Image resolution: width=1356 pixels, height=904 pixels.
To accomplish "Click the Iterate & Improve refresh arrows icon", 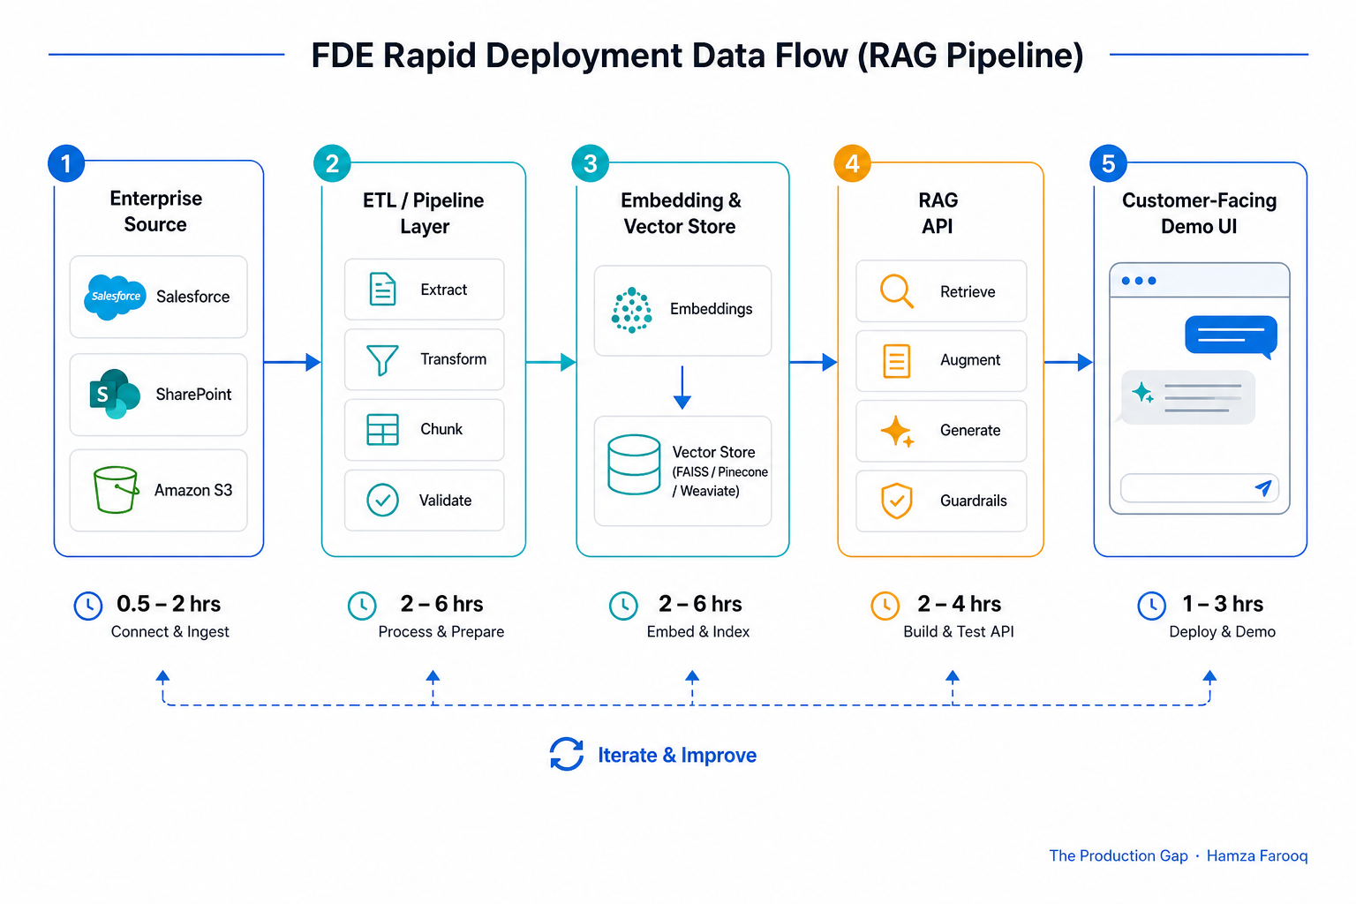I will (567, 754).
